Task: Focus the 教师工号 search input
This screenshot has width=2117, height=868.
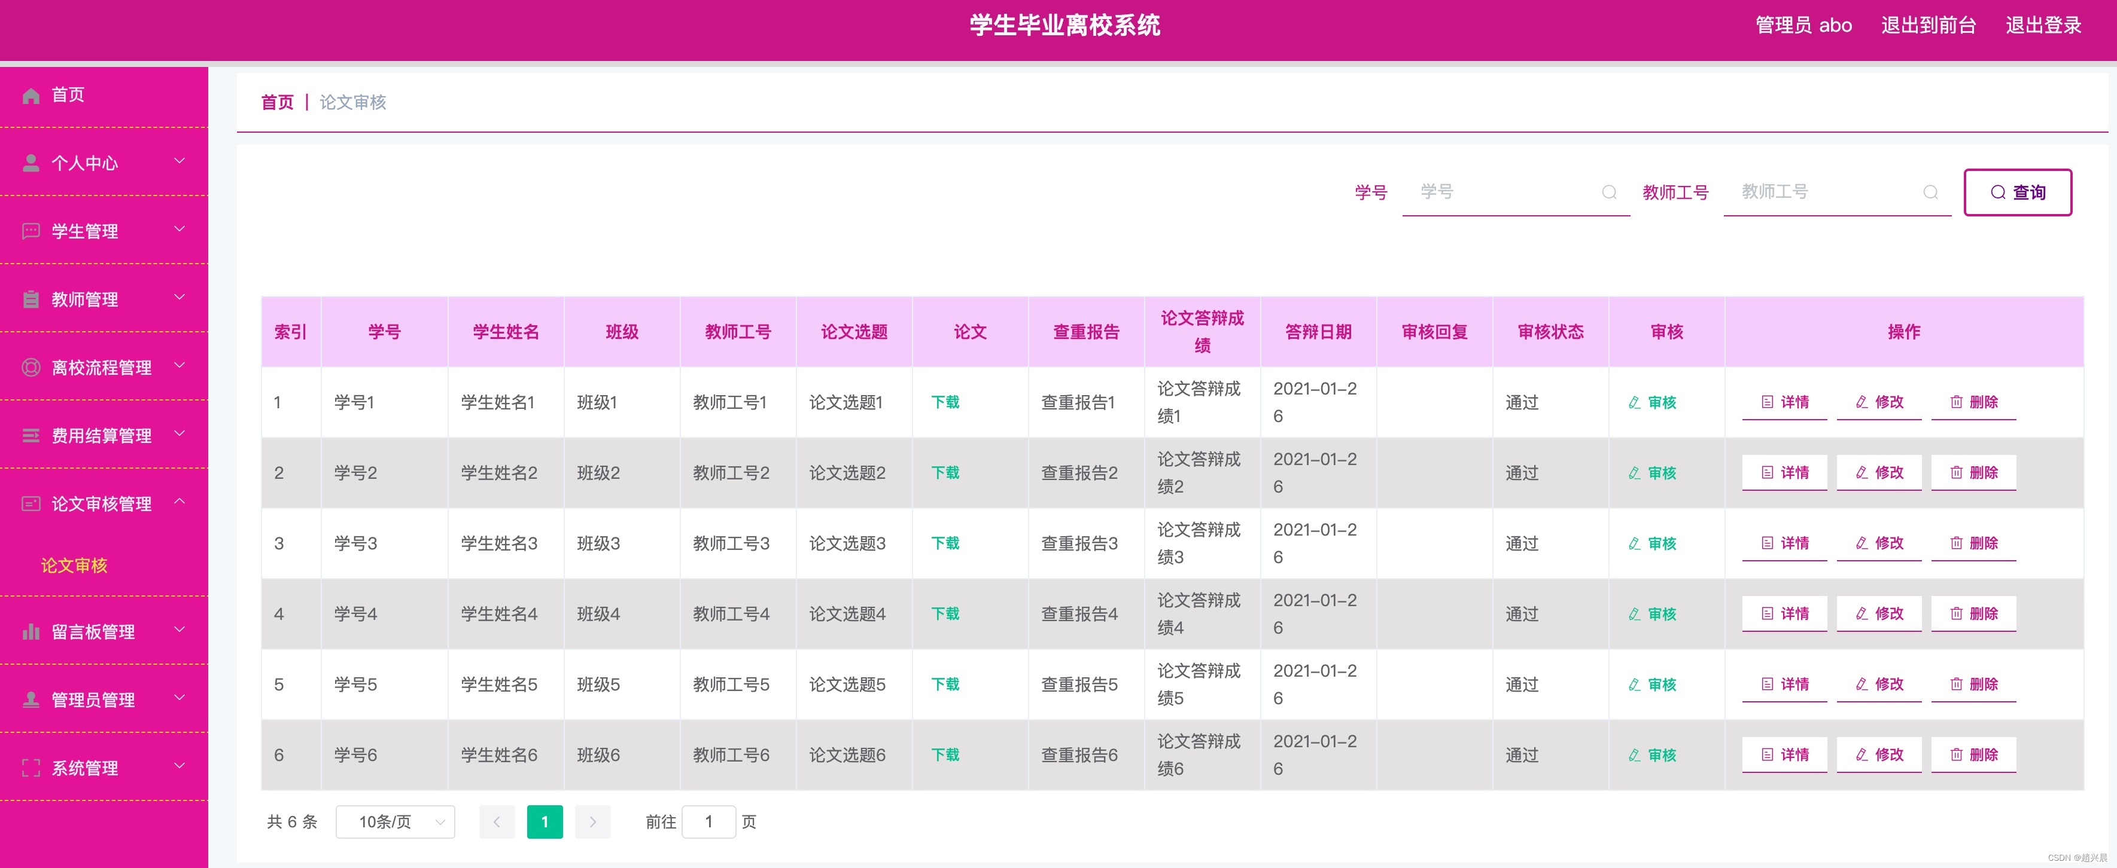Action: click(1838, 192)
